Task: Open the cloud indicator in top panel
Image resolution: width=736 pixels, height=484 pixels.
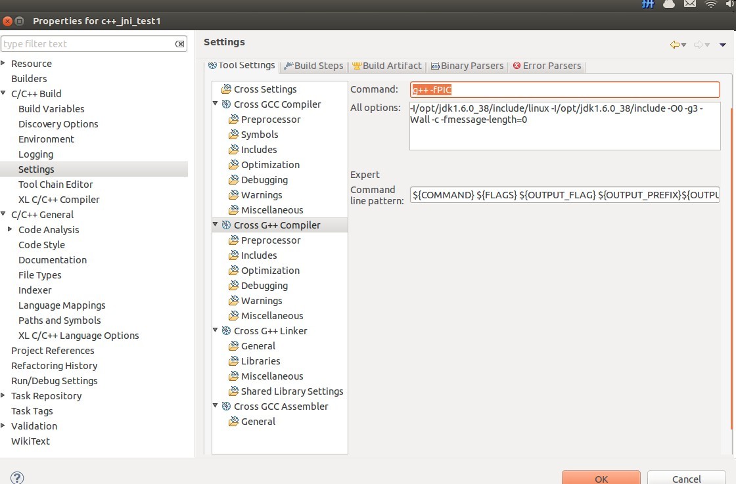Action: pyautogui.click(x=669, y=5)
